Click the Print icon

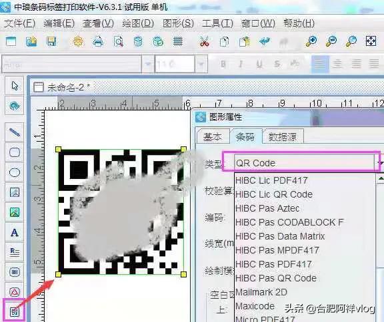pos(98,41)
